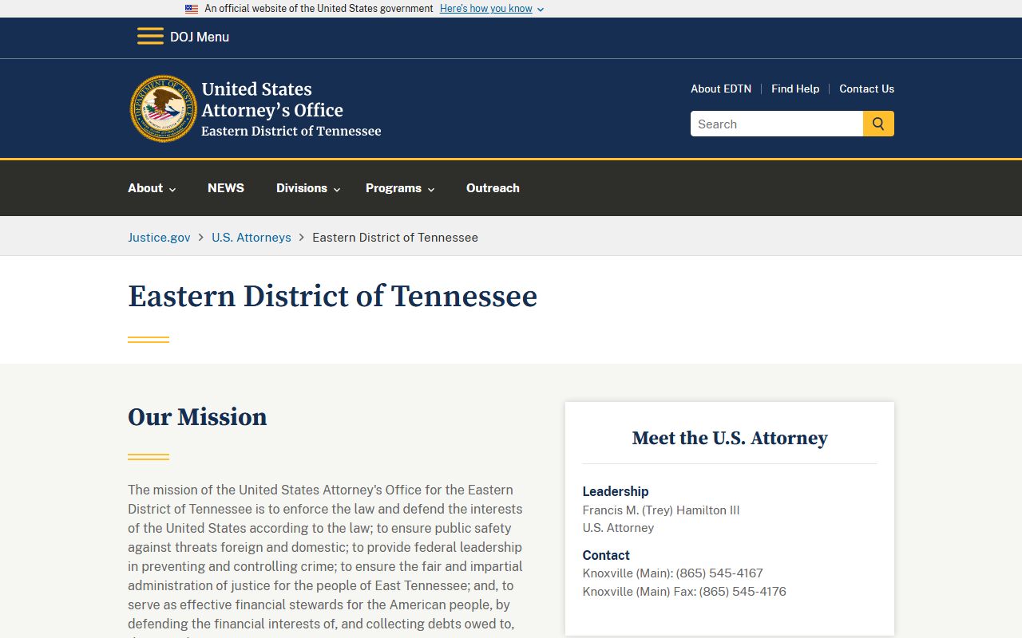Open the NEWS navigation item

point(226,188)
